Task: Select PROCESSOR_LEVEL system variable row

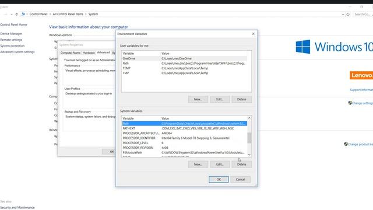Action: click(x=185, y=143)
